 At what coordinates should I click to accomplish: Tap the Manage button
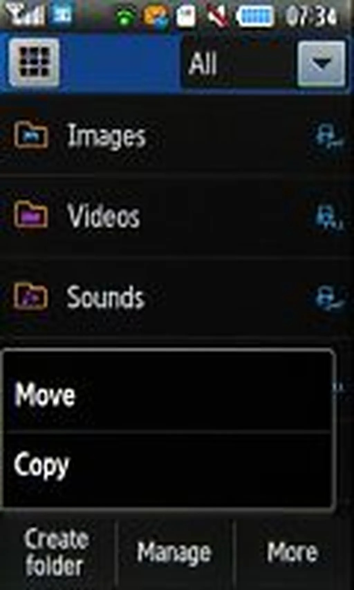coord(174,552)
